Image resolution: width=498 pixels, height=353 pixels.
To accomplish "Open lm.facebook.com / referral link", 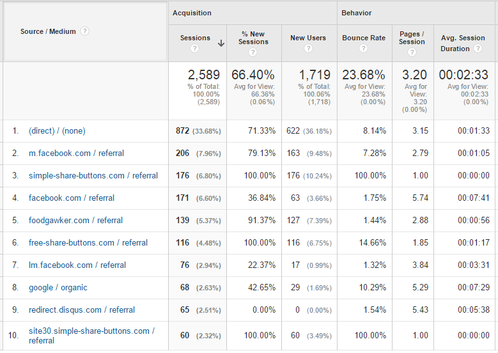I will [77, 265].
